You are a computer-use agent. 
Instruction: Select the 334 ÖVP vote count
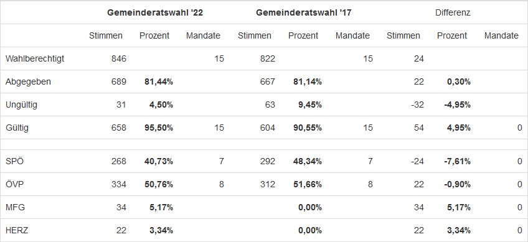pos(119,184)
